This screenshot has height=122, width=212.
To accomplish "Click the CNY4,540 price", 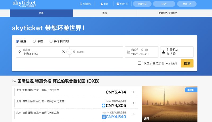I will (x=116, y=117).
